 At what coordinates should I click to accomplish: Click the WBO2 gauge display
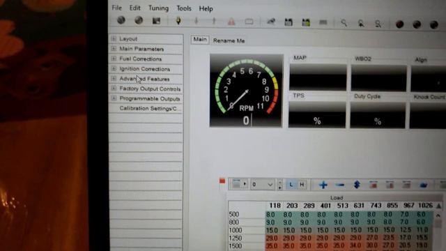pyautogui.click(x=379, y=78)
